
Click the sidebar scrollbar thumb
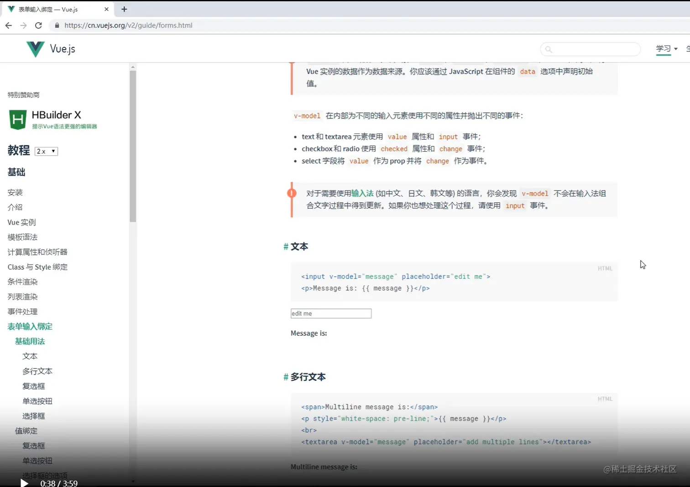[133, 146]
